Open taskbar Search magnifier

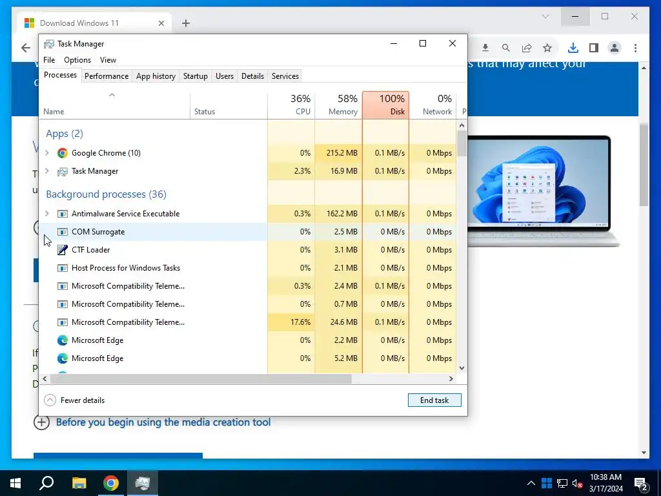pyautogui.click(x=46, y=483)
